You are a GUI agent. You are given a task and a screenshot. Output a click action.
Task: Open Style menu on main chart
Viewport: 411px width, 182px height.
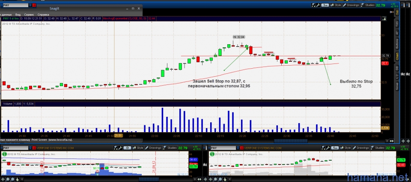point(336,5)
